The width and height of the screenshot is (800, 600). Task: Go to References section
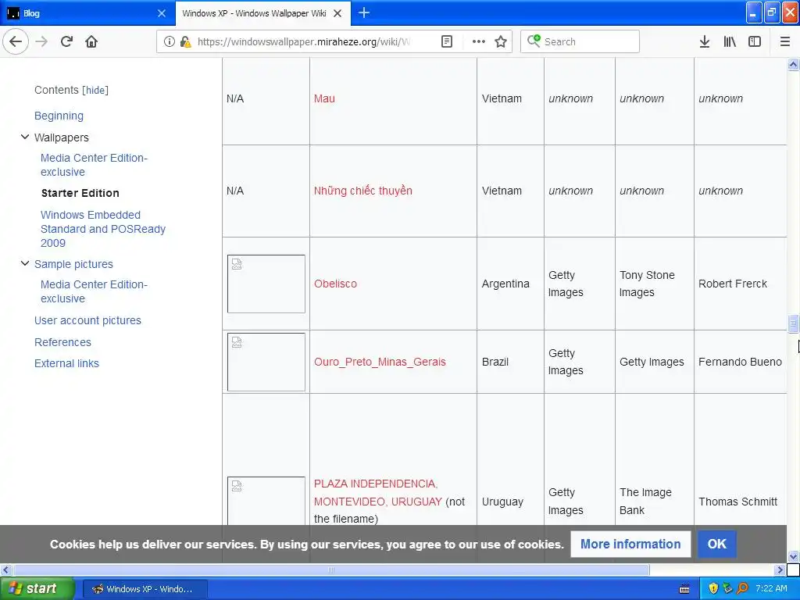(x=62, y=342)
